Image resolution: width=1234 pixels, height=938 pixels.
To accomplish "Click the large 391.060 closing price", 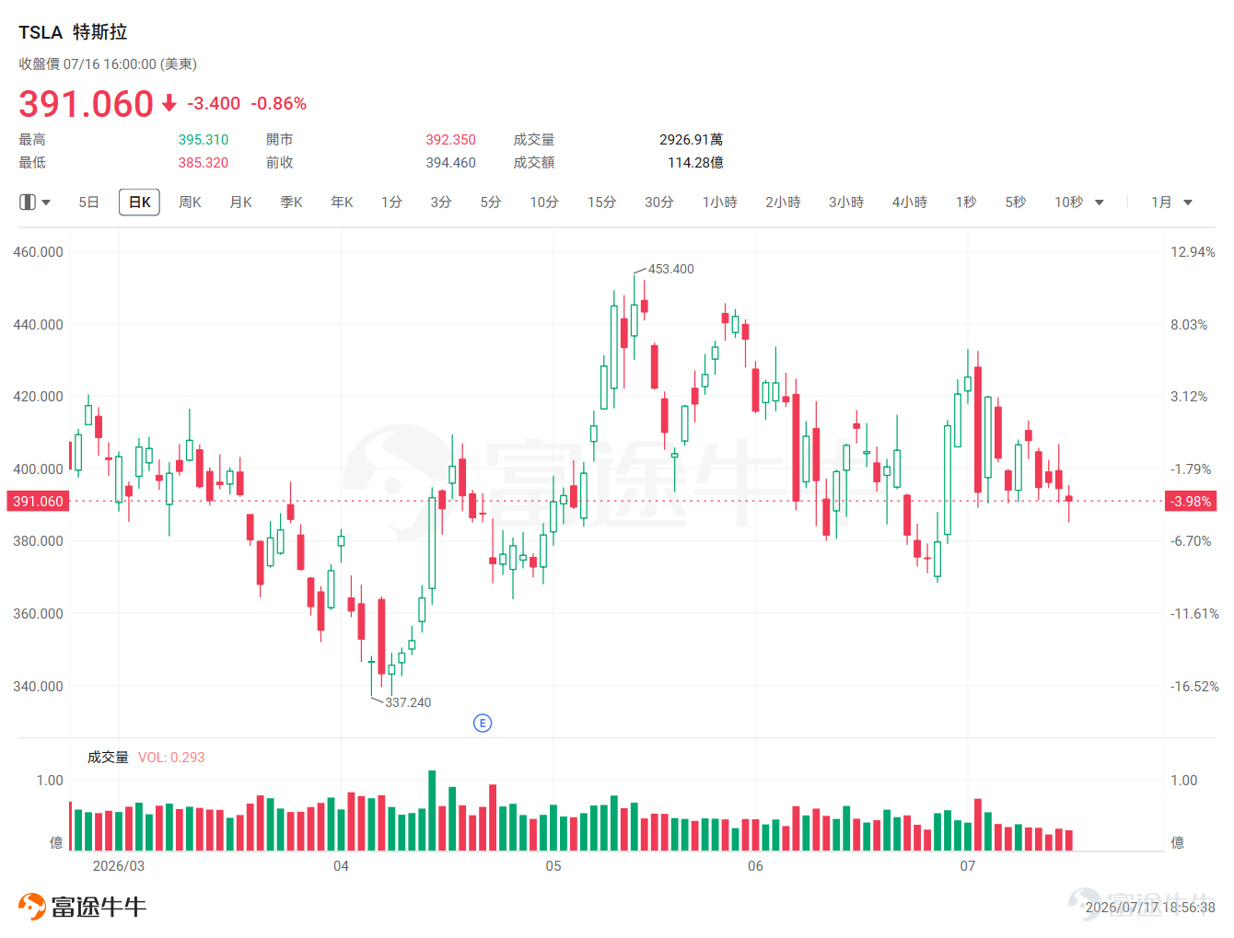I will [86, 103].
